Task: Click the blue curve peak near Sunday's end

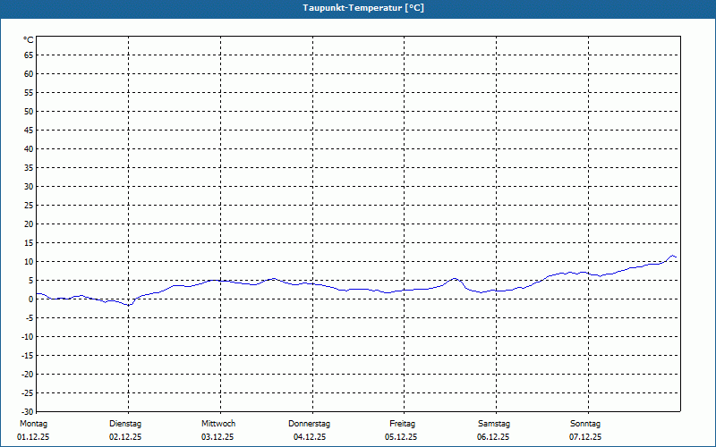Action: click(x=672, y=256)
